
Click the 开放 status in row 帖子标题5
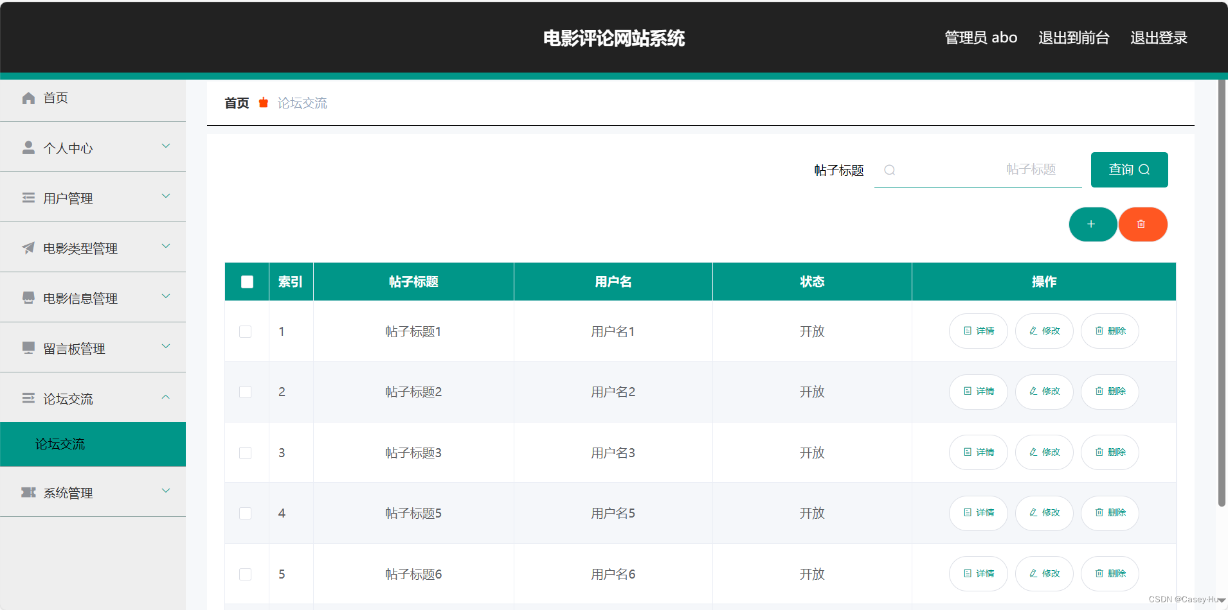coord(812,513)
